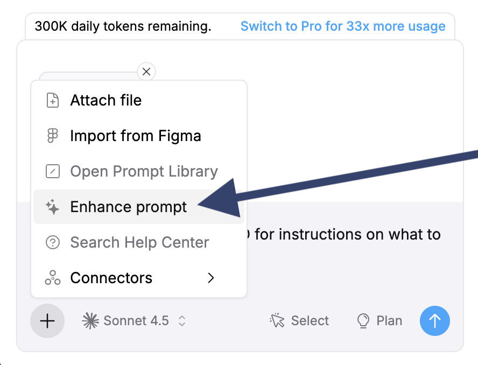Click the Plan lightbulb icon

point(363,320)
